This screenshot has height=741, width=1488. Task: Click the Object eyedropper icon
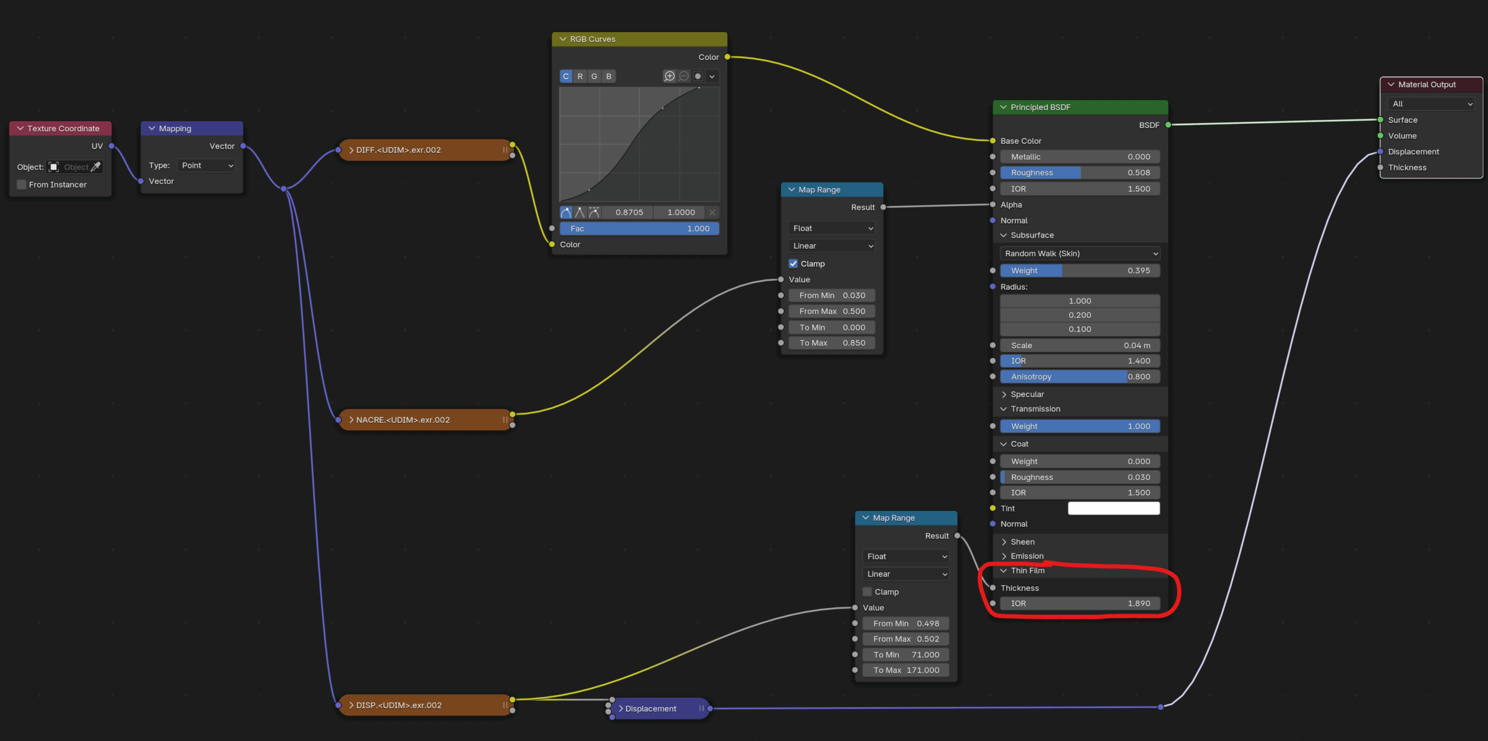click(96, 167)
